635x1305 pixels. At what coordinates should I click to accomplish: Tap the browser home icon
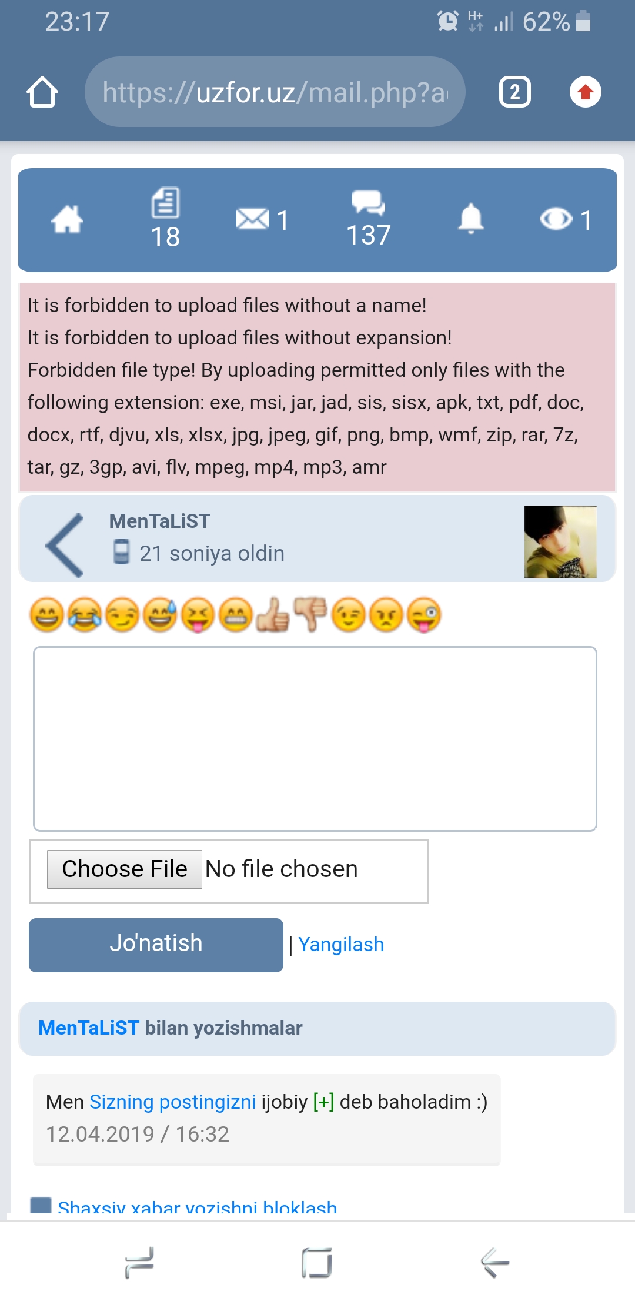click(x=42, y=92)
